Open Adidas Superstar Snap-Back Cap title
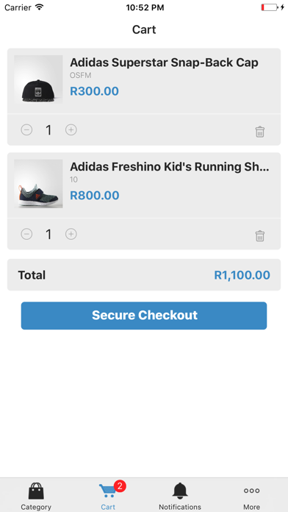Image resolution: width=288 pixels, height=512 pixels. (164, 63)
